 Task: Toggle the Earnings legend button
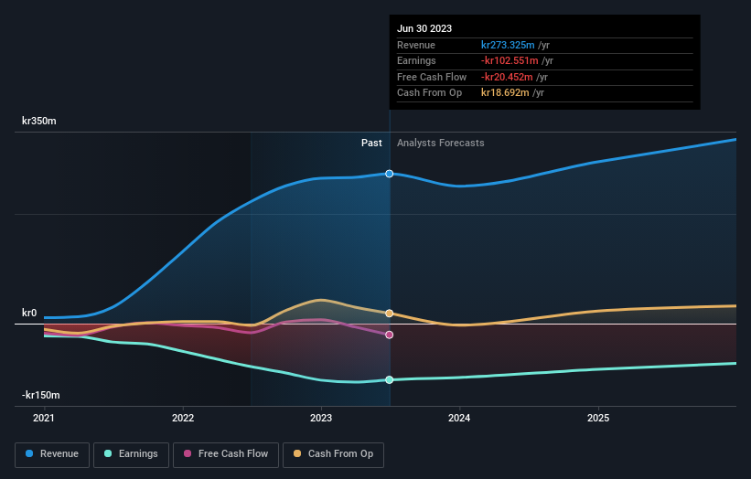click(x=131, y=454)
